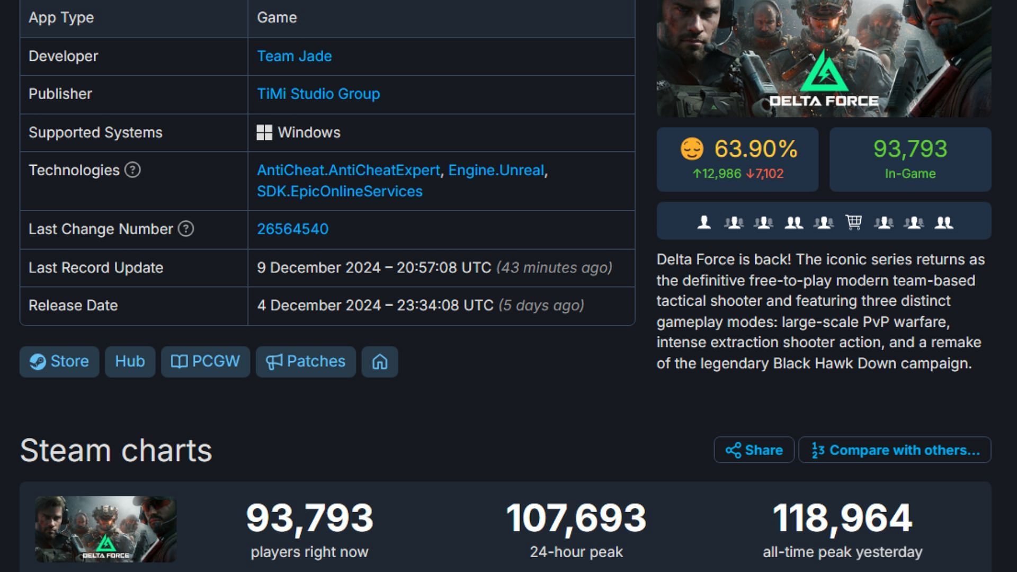Click the Supported Systems row label
Image resolution: width=1017 pixels, height=572 pixels.
tap(95, 132)
